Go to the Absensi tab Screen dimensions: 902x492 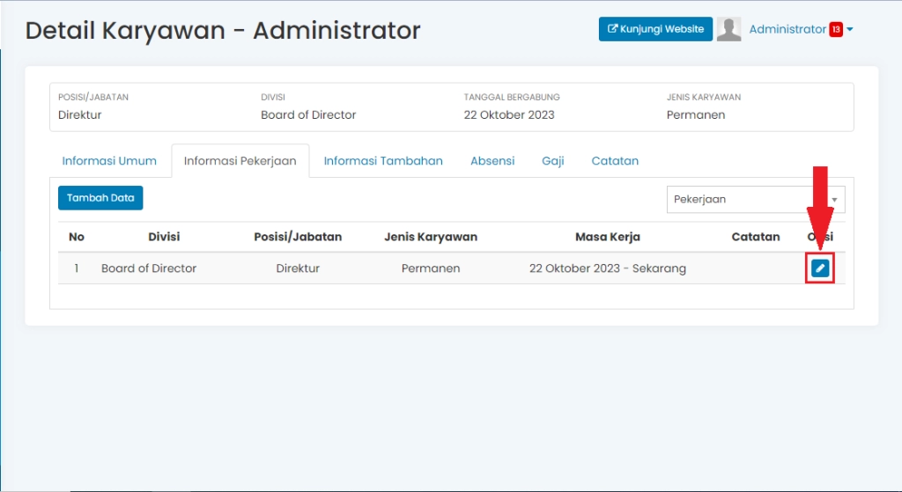click(492, 161)
